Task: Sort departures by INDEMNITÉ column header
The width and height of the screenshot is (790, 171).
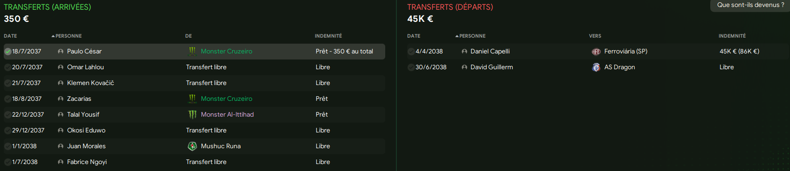Action: pyautogui.click(x=732, y=36)
